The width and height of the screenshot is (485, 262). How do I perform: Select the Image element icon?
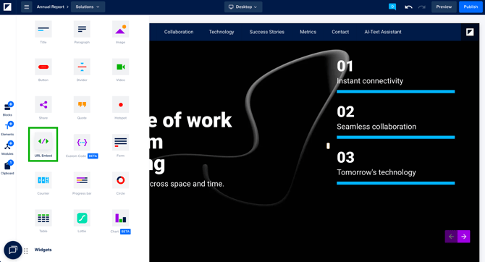[121, 30]
